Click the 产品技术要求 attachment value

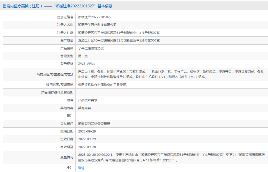tap(88, 100)
